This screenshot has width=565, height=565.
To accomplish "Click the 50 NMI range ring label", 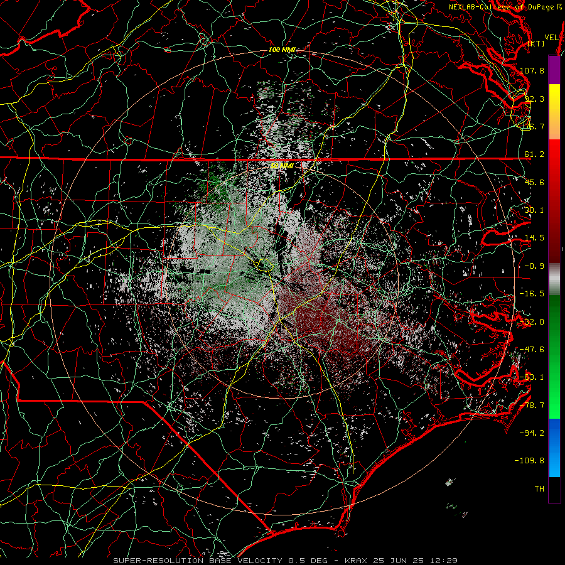I will [282, 166].
